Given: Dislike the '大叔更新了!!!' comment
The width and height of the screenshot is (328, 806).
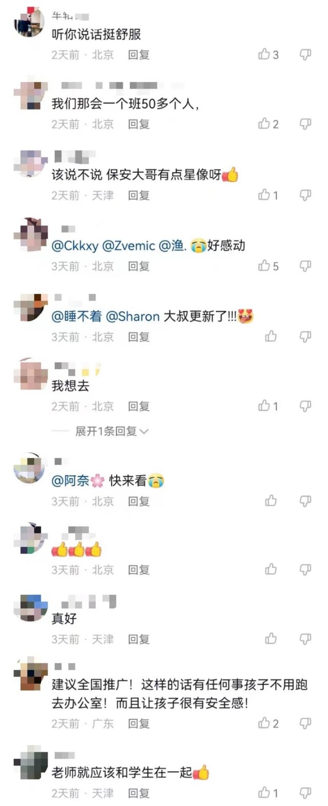Looking at the screenshot, I should [305, 336].
